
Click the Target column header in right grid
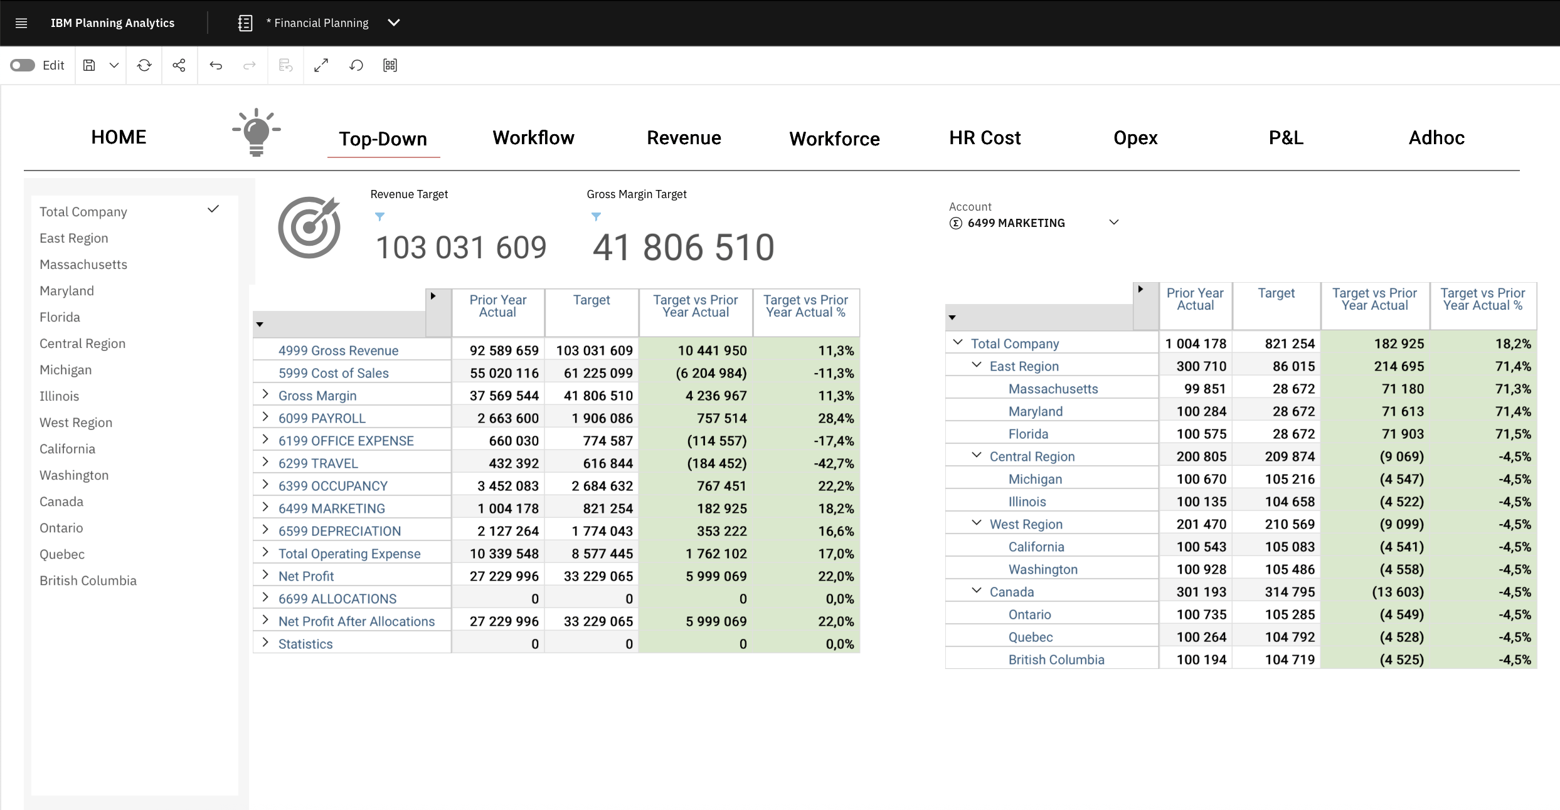1276,305
